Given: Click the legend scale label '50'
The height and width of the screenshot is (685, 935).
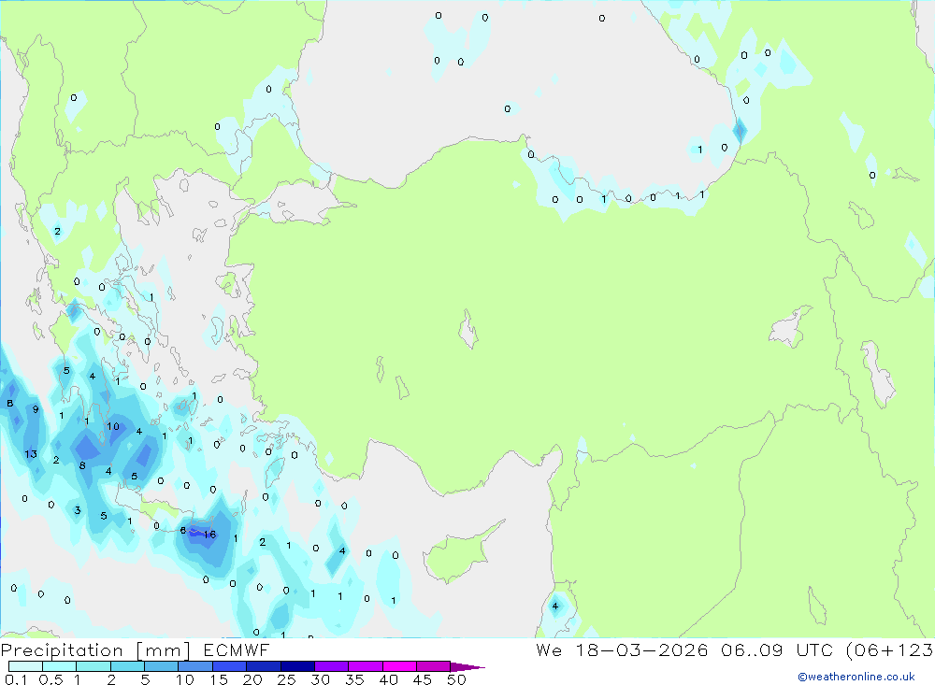Looking at the screenshot, I should (x=457, y=679).
